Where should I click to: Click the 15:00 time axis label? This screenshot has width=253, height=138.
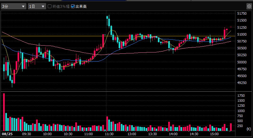[214, 134]
